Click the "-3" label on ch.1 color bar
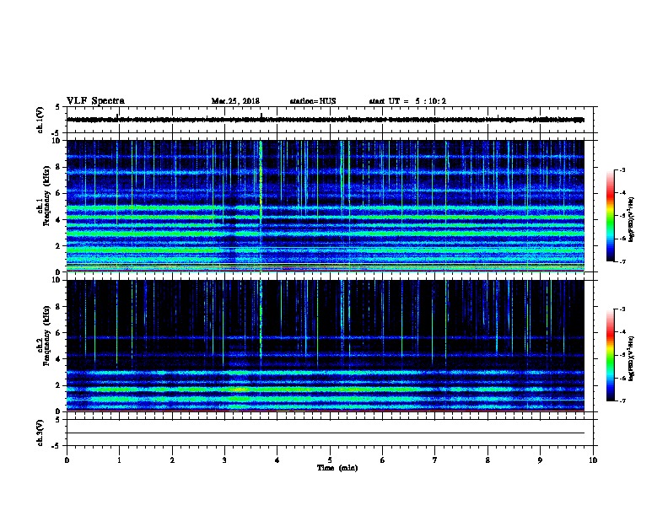Image resolution: width=668 pixels, height=516 pixels. point(622,169)
